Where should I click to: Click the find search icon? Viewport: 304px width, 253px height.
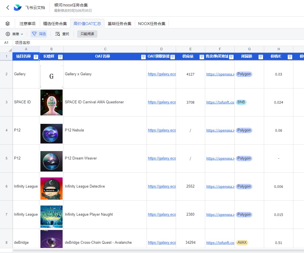[x=57, y=34]
